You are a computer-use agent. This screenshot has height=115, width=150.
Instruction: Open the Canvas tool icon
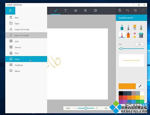coord(95,10)
